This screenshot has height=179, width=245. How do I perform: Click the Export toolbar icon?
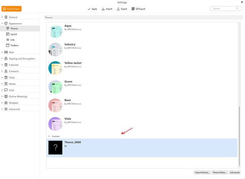(118, 9)
